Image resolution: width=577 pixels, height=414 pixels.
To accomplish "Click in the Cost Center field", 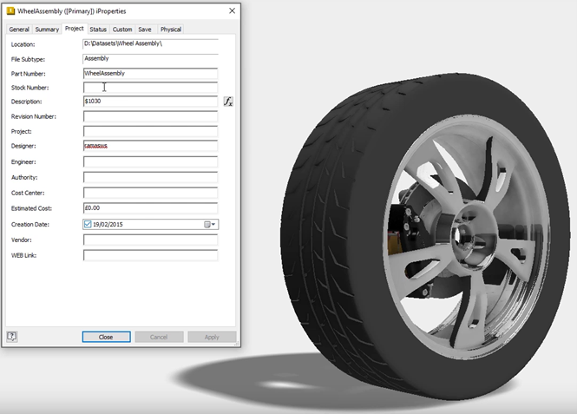I will 150,193.
